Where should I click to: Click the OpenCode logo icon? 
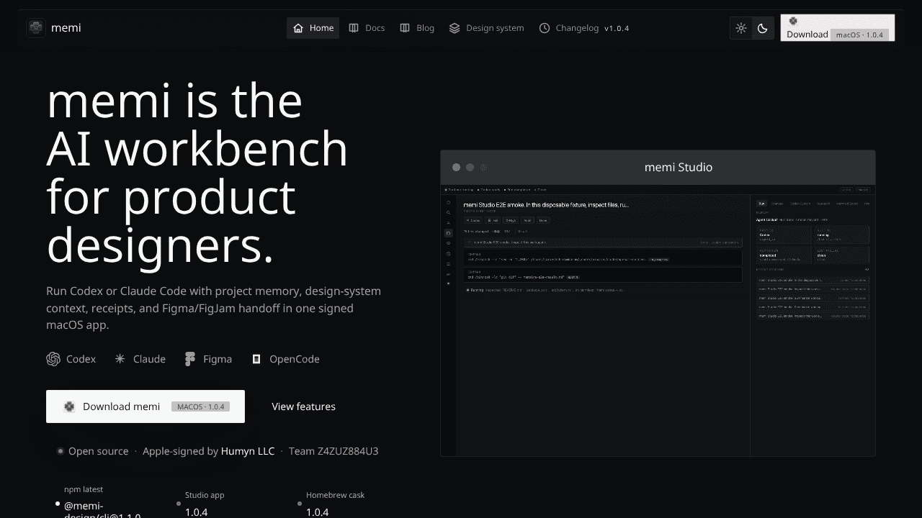pos(256,359)
